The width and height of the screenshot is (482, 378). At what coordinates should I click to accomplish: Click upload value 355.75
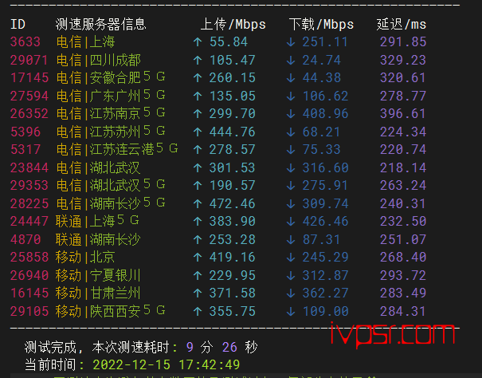coord(233,311)
